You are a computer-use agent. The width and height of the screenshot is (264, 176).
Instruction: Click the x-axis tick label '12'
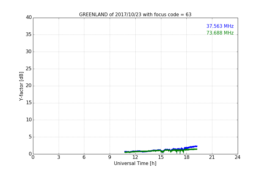point(135,157)
